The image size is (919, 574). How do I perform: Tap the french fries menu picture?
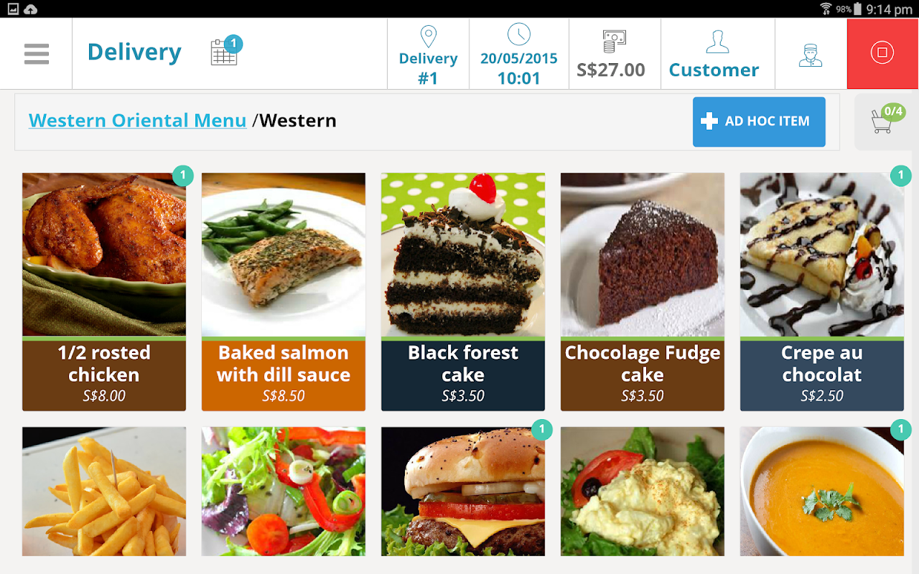[104, 491]
